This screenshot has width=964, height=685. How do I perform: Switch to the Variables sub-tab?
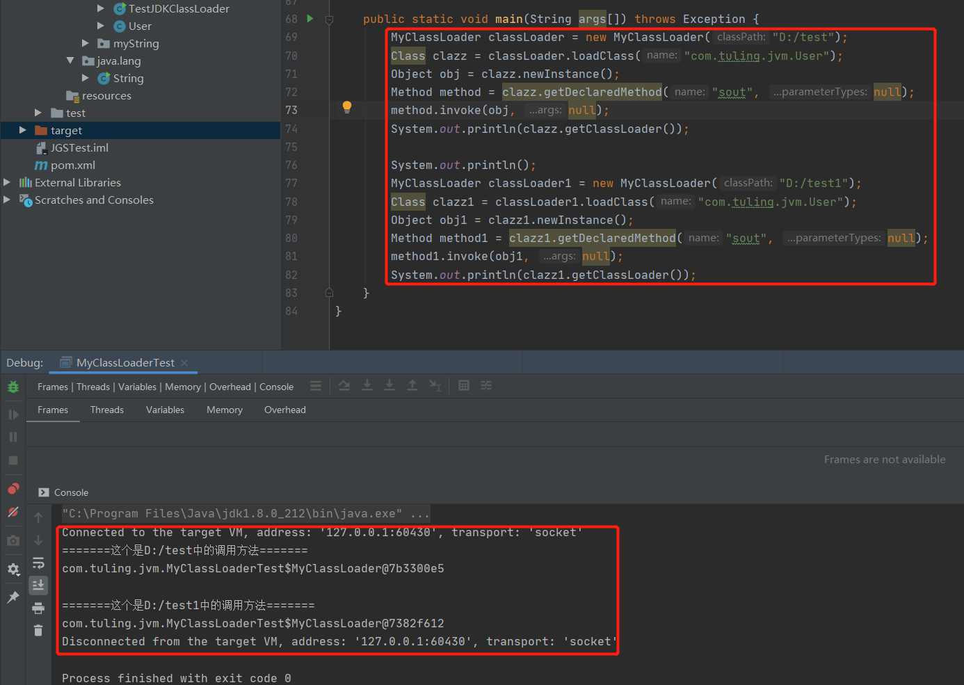click(x=166, y=410)
